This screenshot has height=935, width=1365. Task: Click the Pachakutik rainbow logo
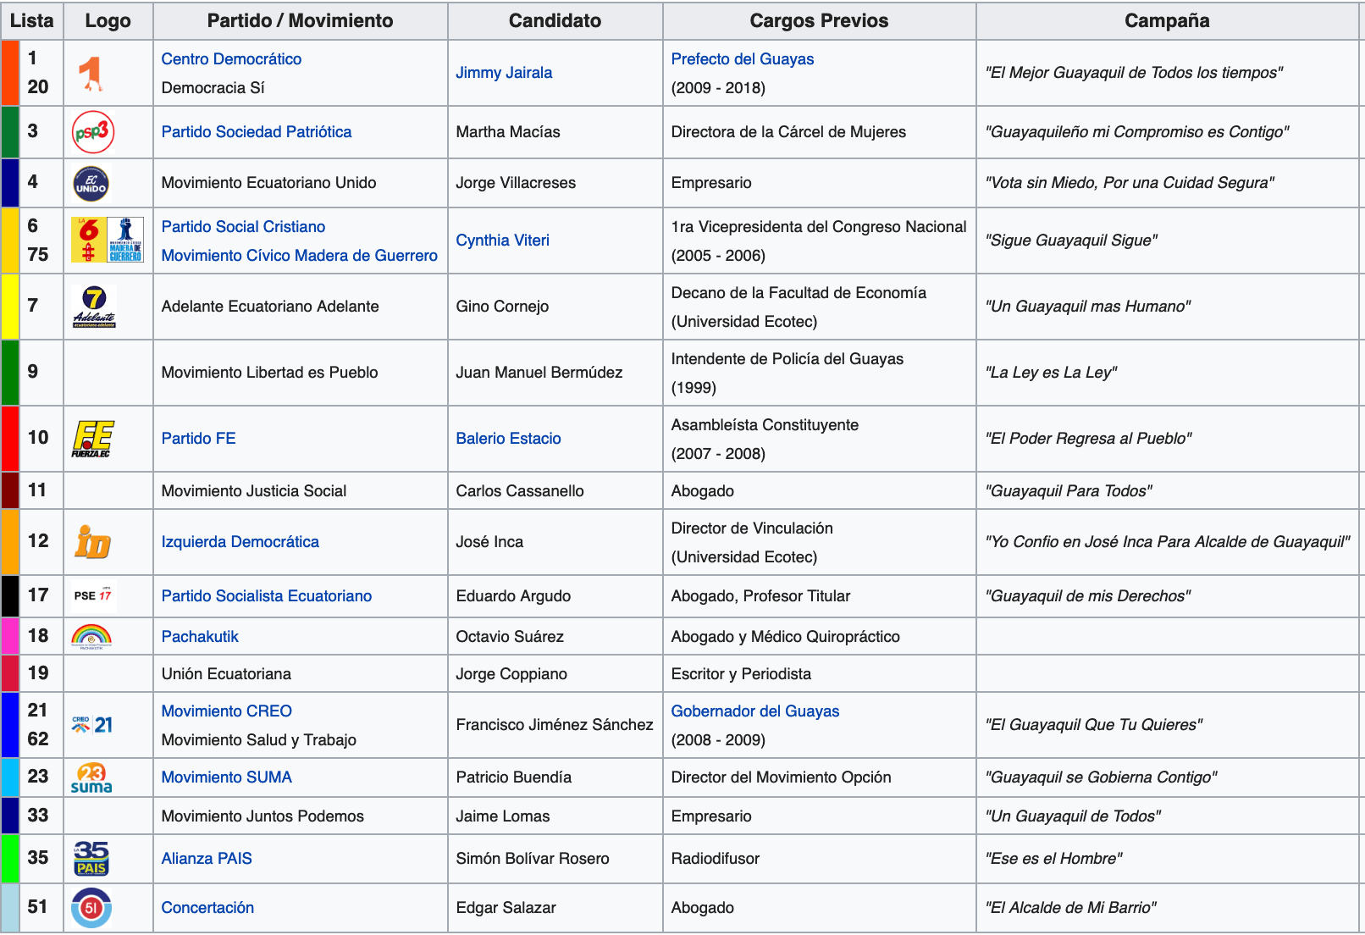(x=91, y=637)
